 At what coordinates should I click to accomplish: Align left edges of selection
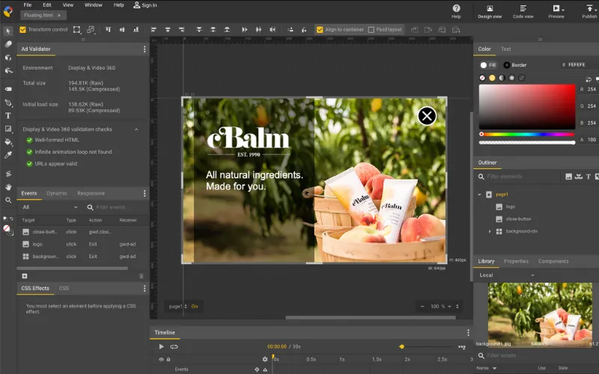(x=153, y=29)
